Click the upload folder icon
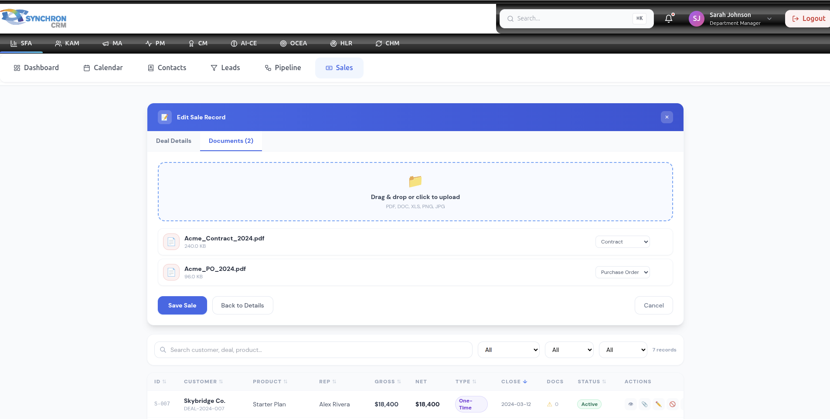This screenshot has width=830, height=419. [x=415, y=181]
